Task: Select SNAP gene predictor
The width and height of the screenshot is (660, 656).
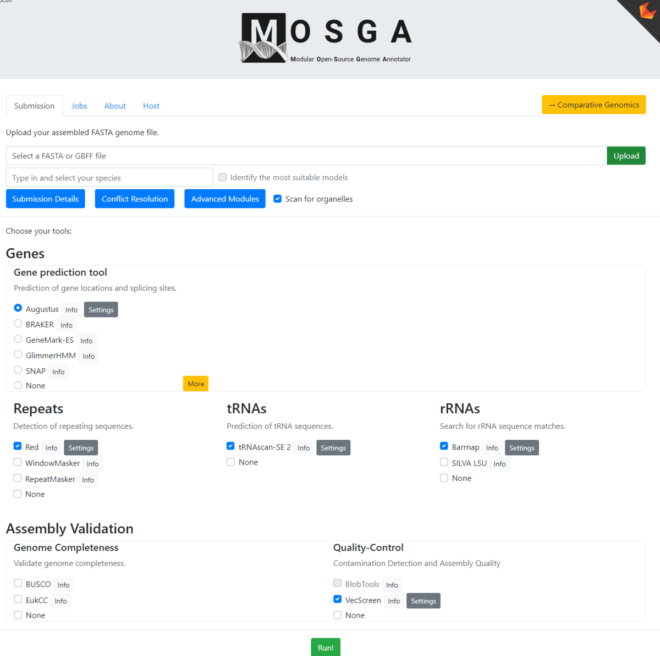Action: [18, 370]
